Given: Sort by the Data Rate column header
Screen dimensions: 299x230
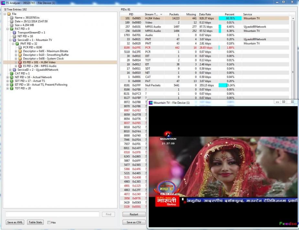Looking at the screenshot, I should (208, 14).
